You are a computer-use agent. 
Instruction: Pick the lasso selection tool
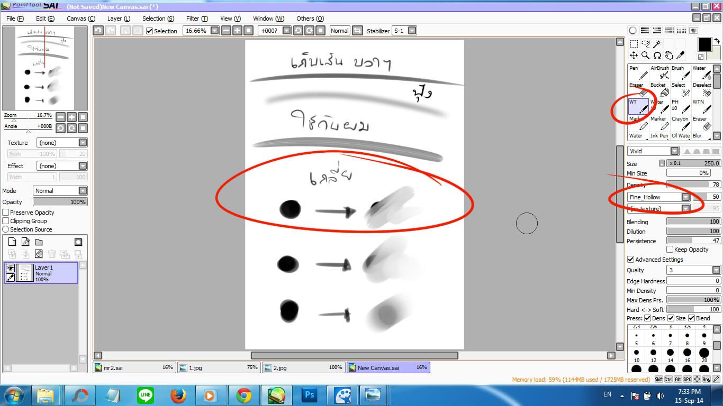pyautogui.click(x=645, y=44)
